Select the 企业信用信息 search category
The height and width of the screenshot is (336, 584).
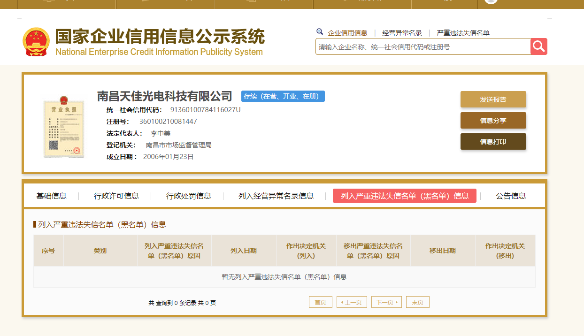coord(347,33)
